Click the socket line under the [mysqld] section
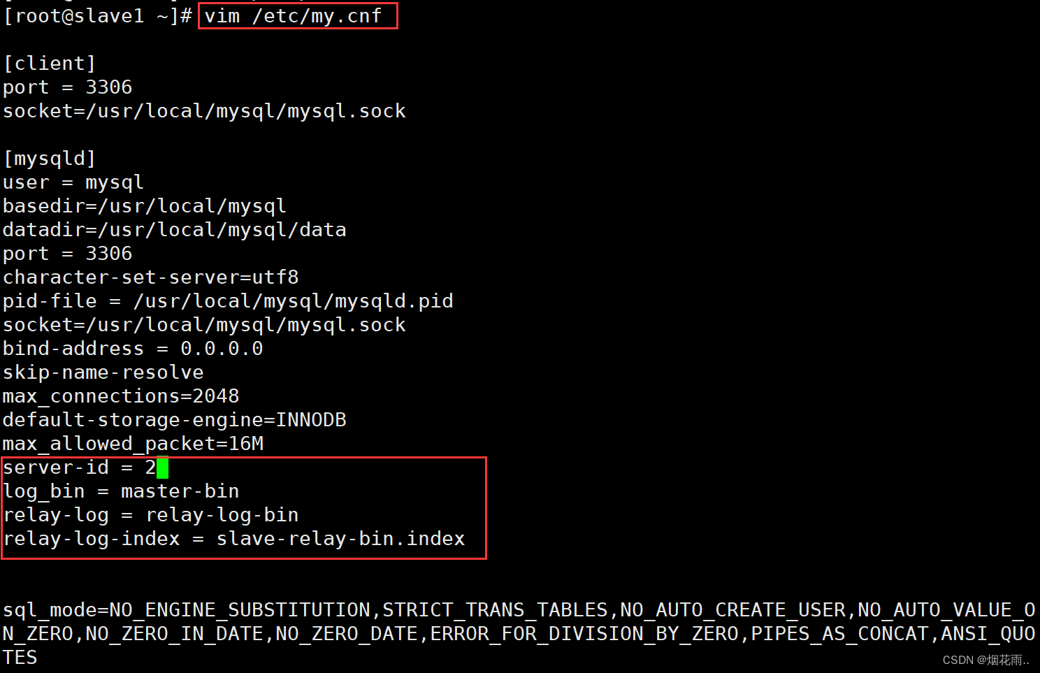 click(x=204, y=325)
